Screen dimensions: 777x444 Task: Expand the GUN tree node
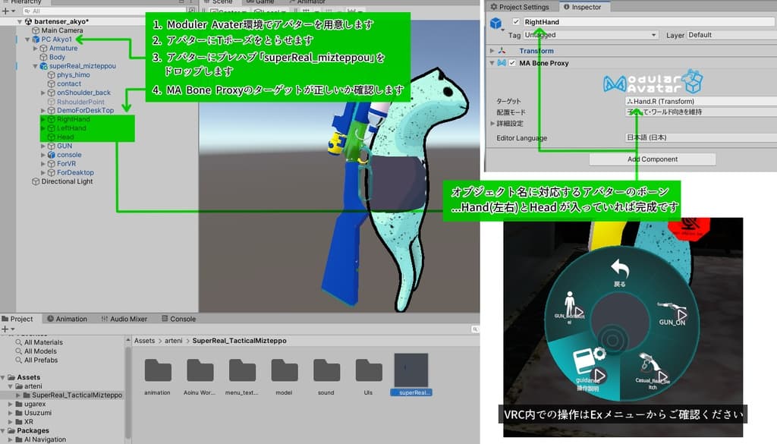(43, 146)
